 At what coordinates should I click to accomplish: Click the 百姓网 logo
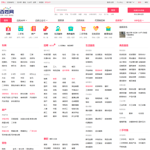coord(7,11)
